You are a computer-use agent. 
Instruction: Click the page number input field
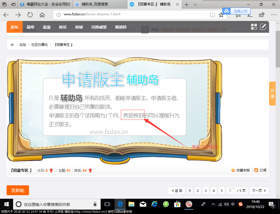232,191
